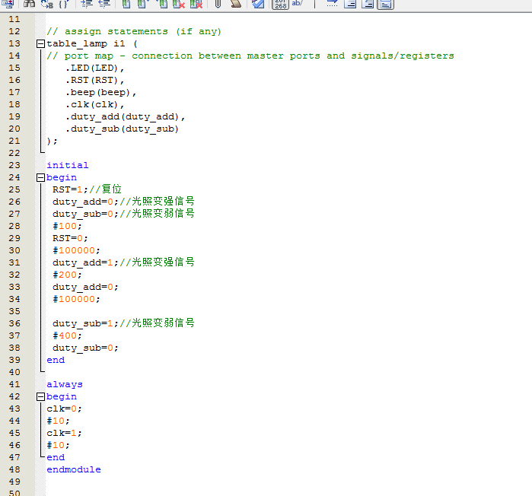Click the '#100000;' delay on line 30
This screenshot has height=496, width=532.
coord(76,250)
